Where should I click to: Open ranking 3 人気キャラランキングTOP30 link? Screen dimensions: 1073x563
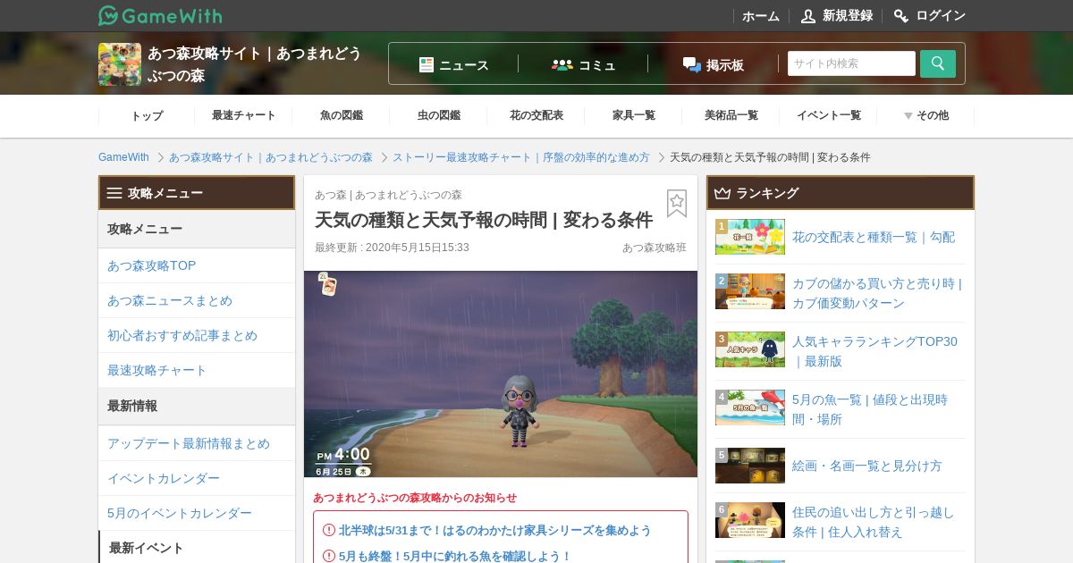874,351
